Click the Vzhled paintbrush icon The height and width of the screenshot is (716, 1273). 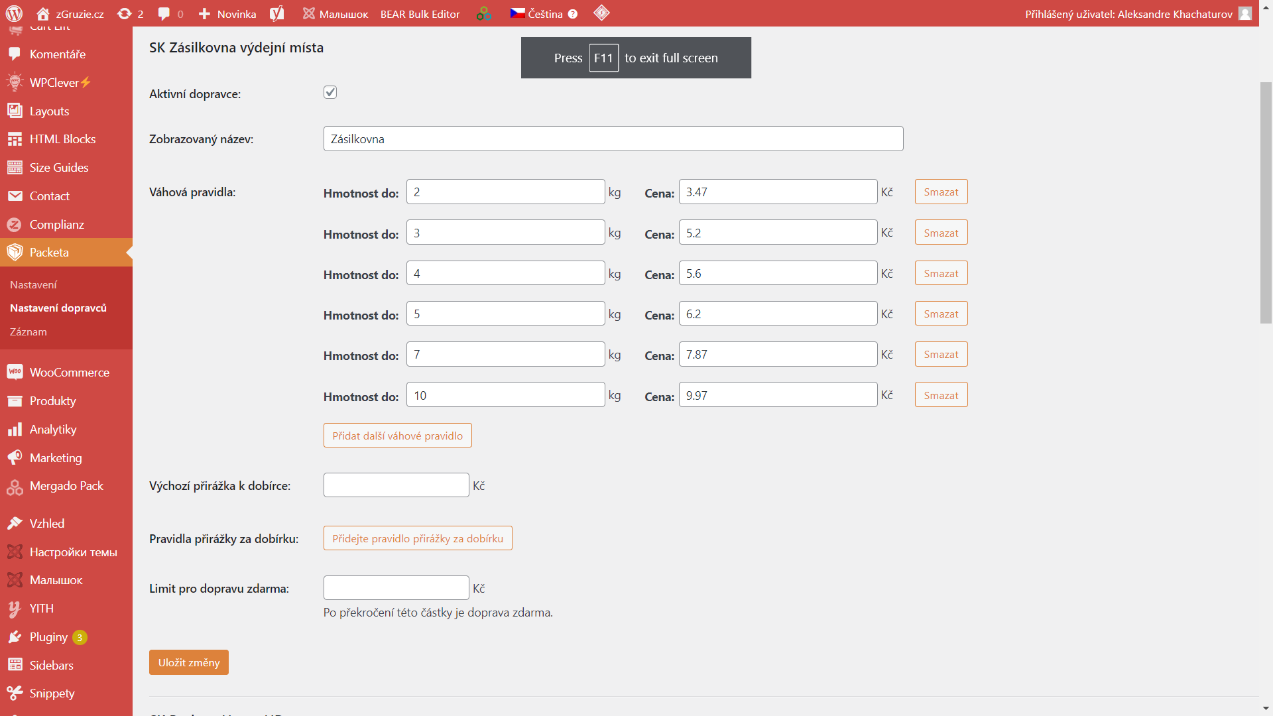point(15,524)
